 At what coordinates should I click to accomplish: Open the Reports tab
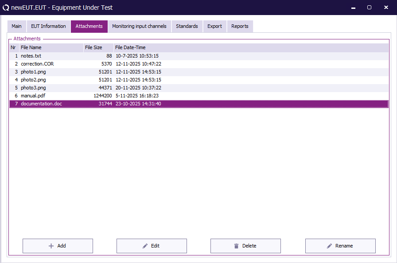point(240,26)
